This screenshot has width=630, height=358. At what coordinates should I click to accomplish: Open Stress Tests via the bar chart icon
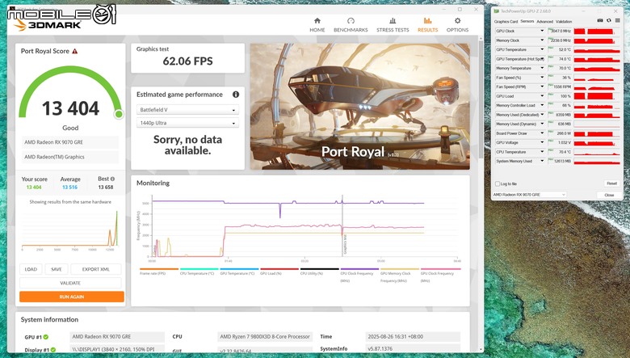(x=393, y=21)
